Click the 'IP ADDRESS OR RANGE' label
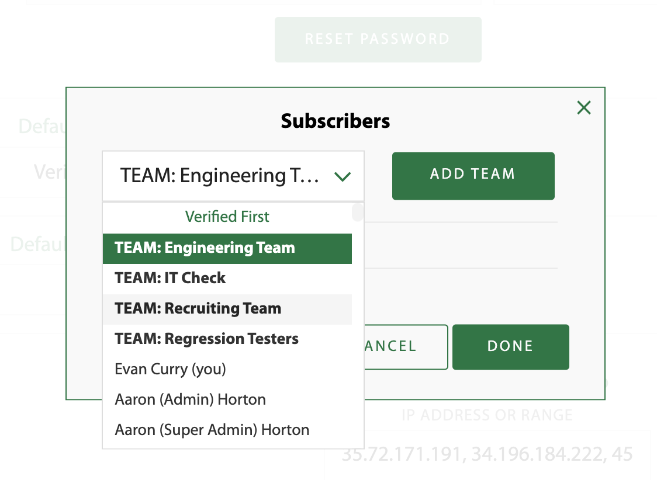Viewport: 657px width, 480px height. 487,416
